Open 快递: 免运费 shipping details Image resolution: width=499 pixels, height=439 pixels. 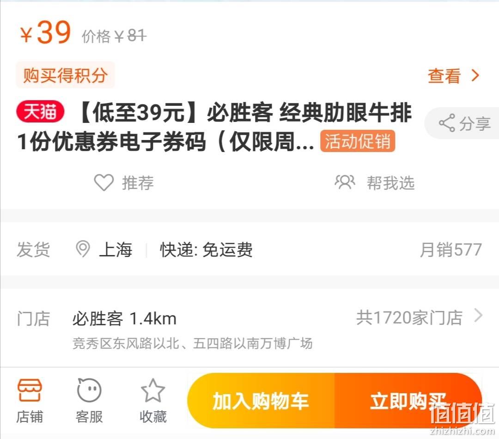[206, 250]
